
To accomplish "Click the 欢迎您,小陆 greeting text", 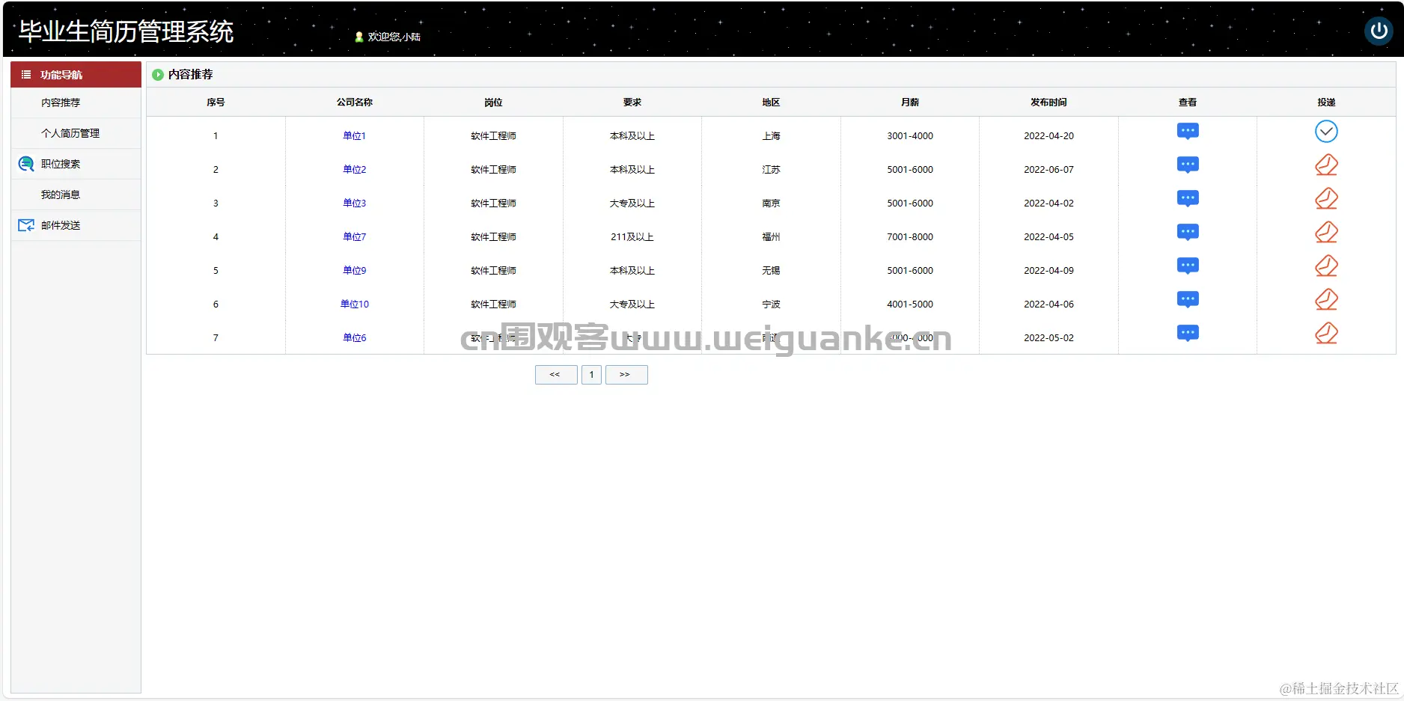I will click(x=394, y=37).
